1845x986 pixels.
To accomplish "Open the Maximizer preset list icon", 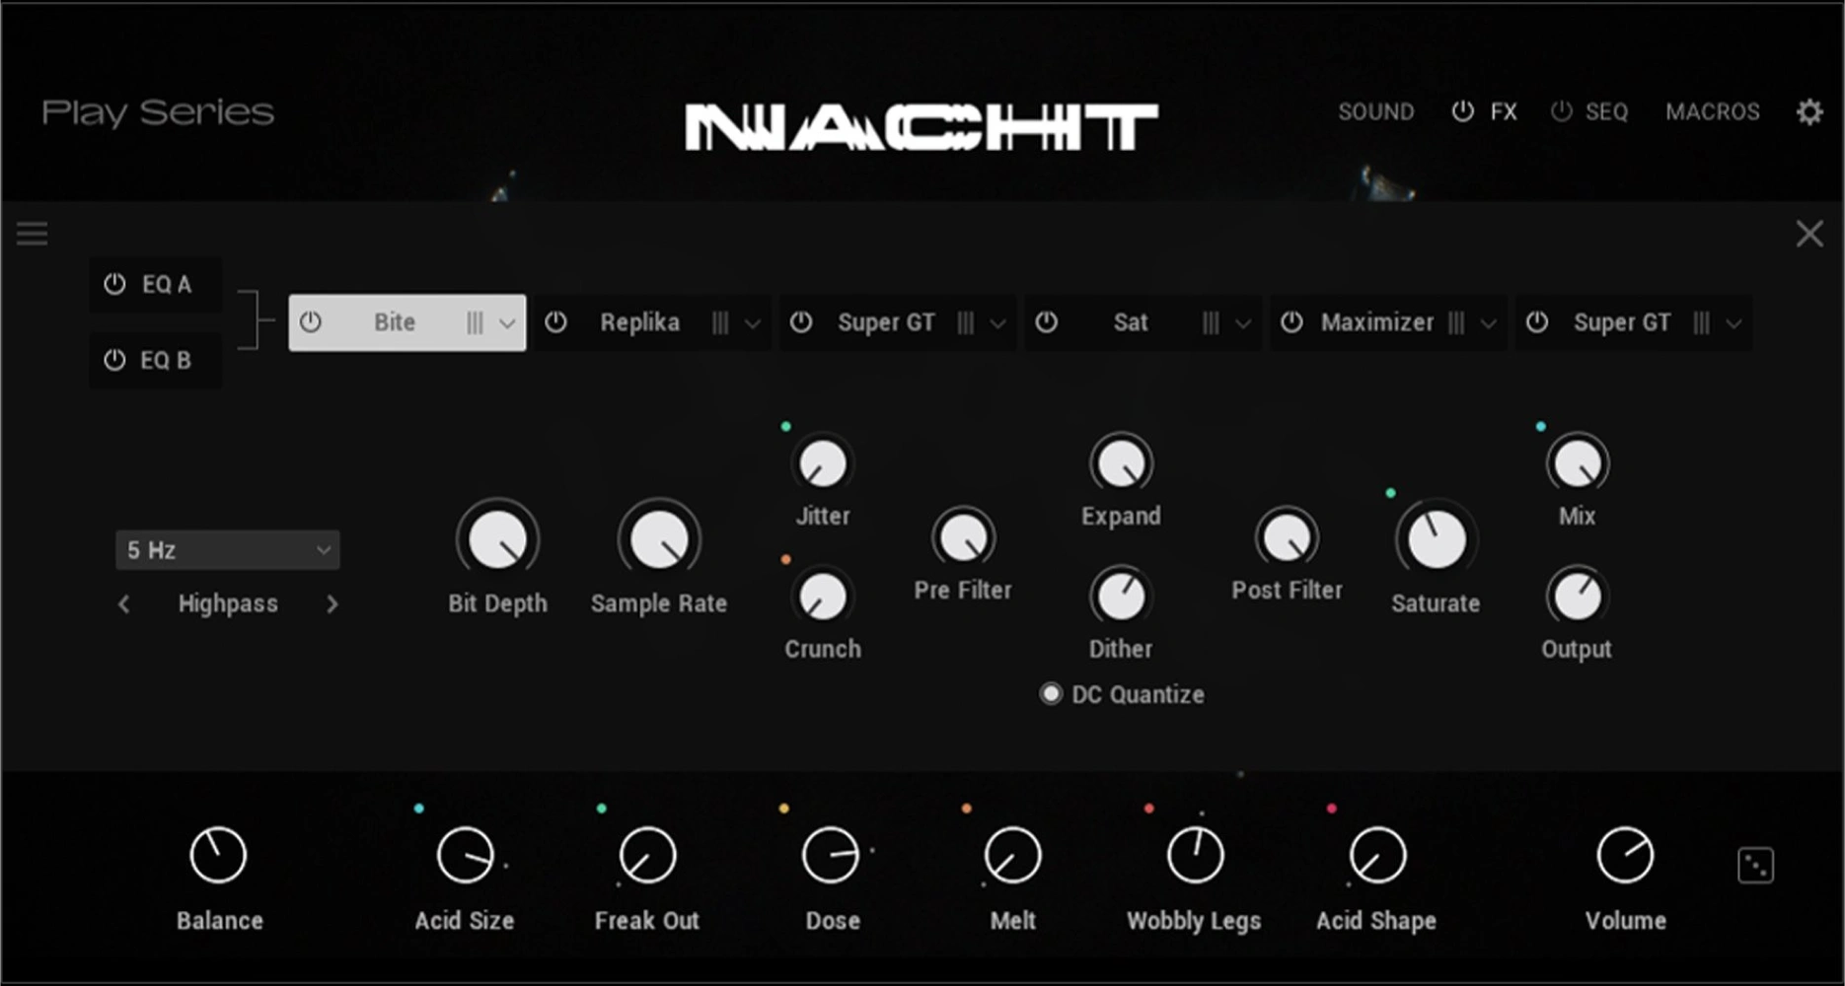I will pos(1457,322).
